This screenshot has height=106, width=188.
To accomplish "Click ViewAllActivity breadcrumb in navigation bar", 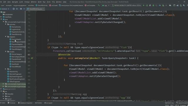I will (42, 5).
